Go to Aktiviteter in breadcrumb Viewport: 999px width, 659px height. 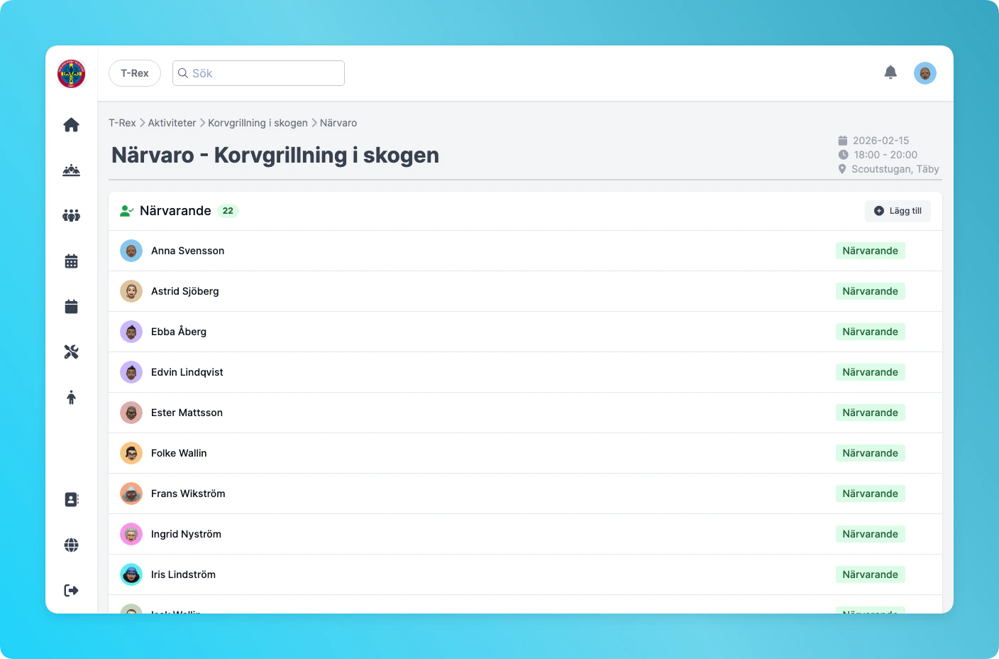pyautogui.click(x=172, y=123)
